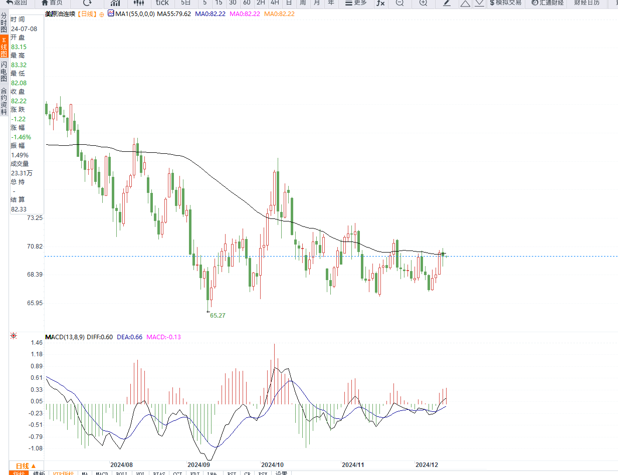Screen dimensions: 618x475
Task: Open the 合约资料 side tab
Action: (4, 101)
